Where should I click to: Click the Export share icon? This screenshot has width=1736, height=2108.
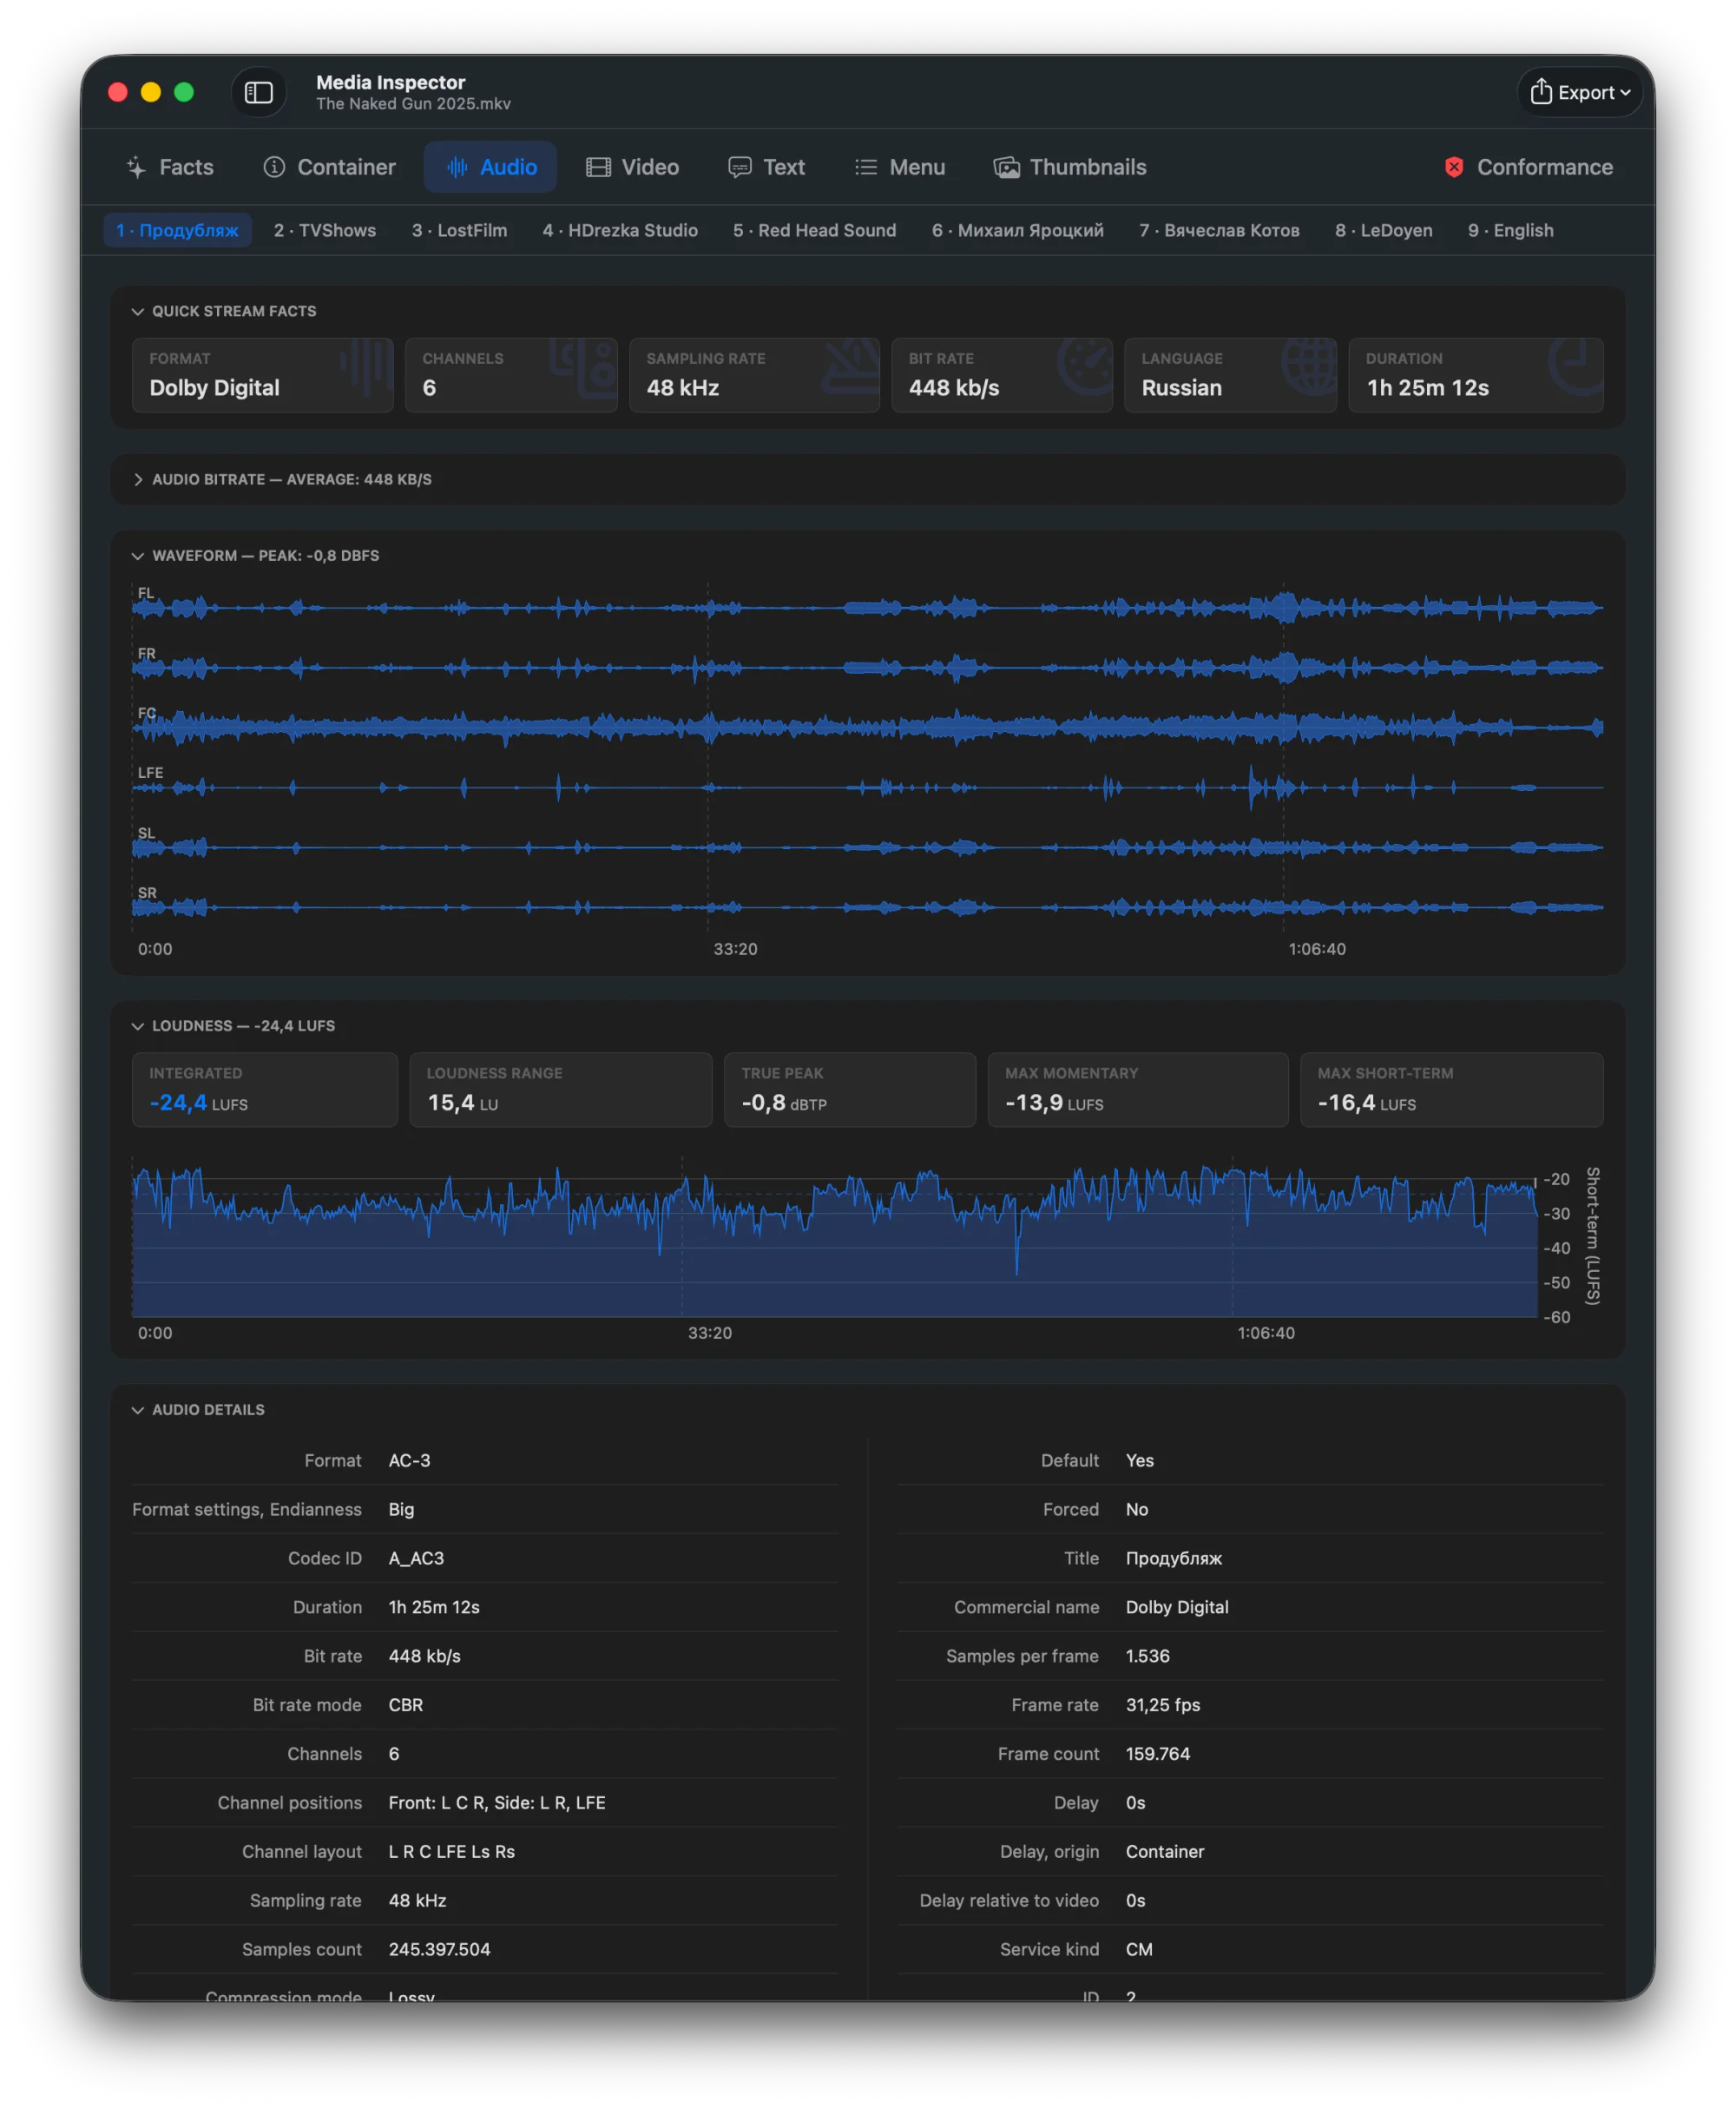tap(1541, 91)
